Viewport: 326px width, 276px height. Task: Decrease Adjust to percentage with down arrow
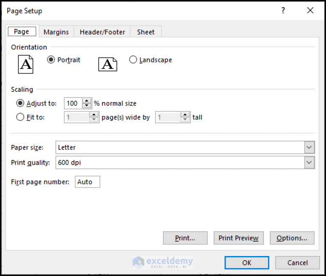[x=87, y=105]
